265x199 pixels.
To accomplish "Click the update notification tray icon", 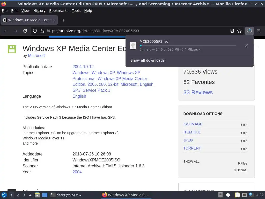I will pyautogui.click(x=251, y=195).
